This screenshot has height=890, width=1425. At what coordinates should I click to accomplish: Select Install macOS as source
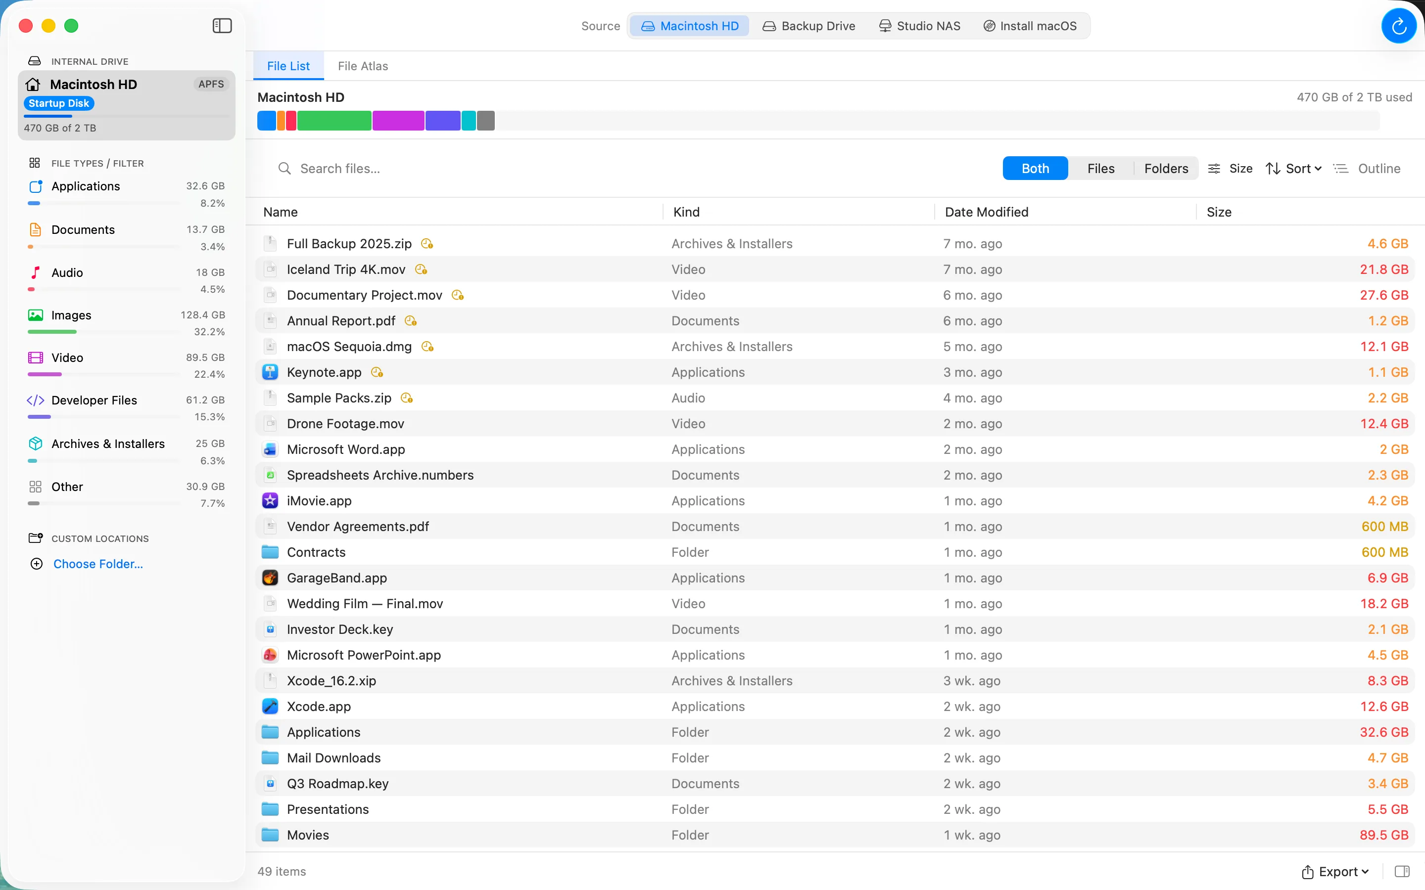coord(1030,26)
